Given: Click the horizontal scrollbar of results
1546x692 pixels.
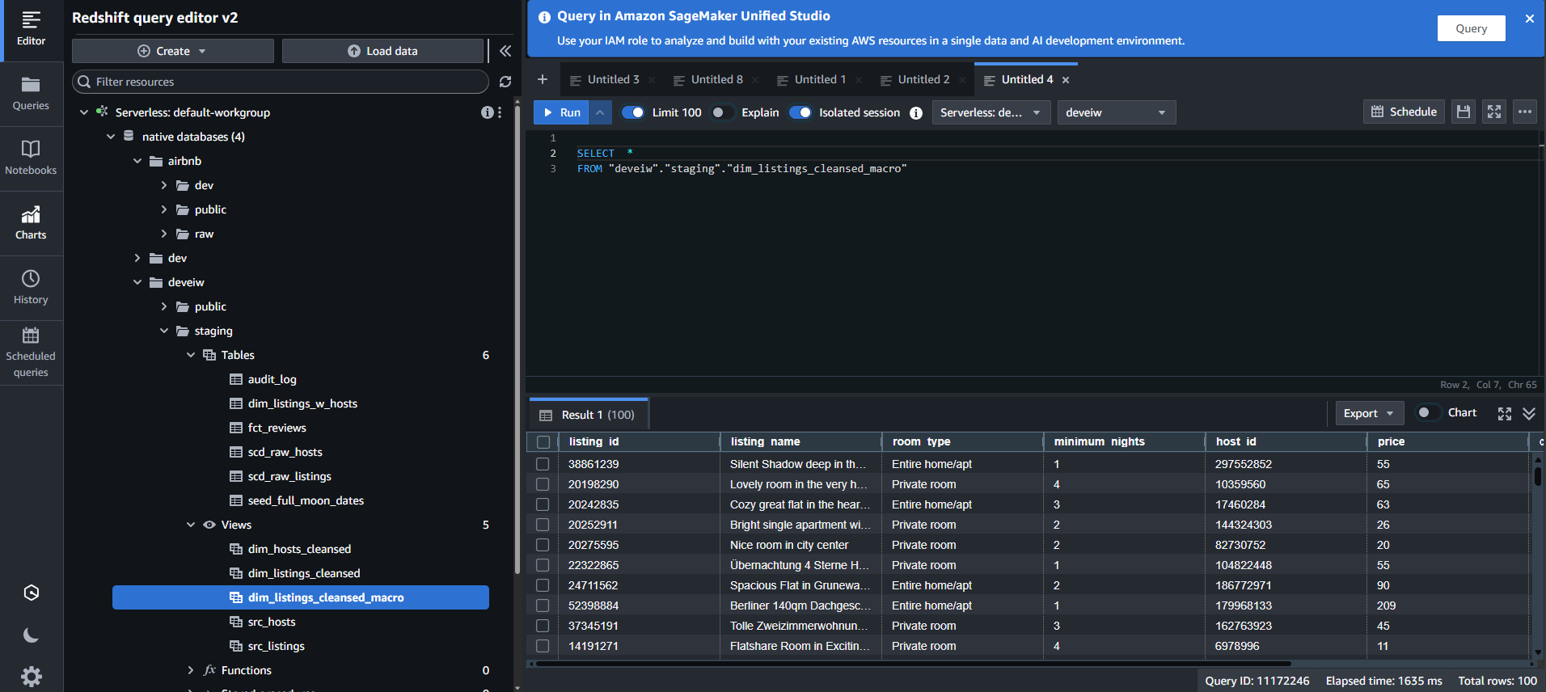Looking at the screenshot, I should (x=914, y=664).
